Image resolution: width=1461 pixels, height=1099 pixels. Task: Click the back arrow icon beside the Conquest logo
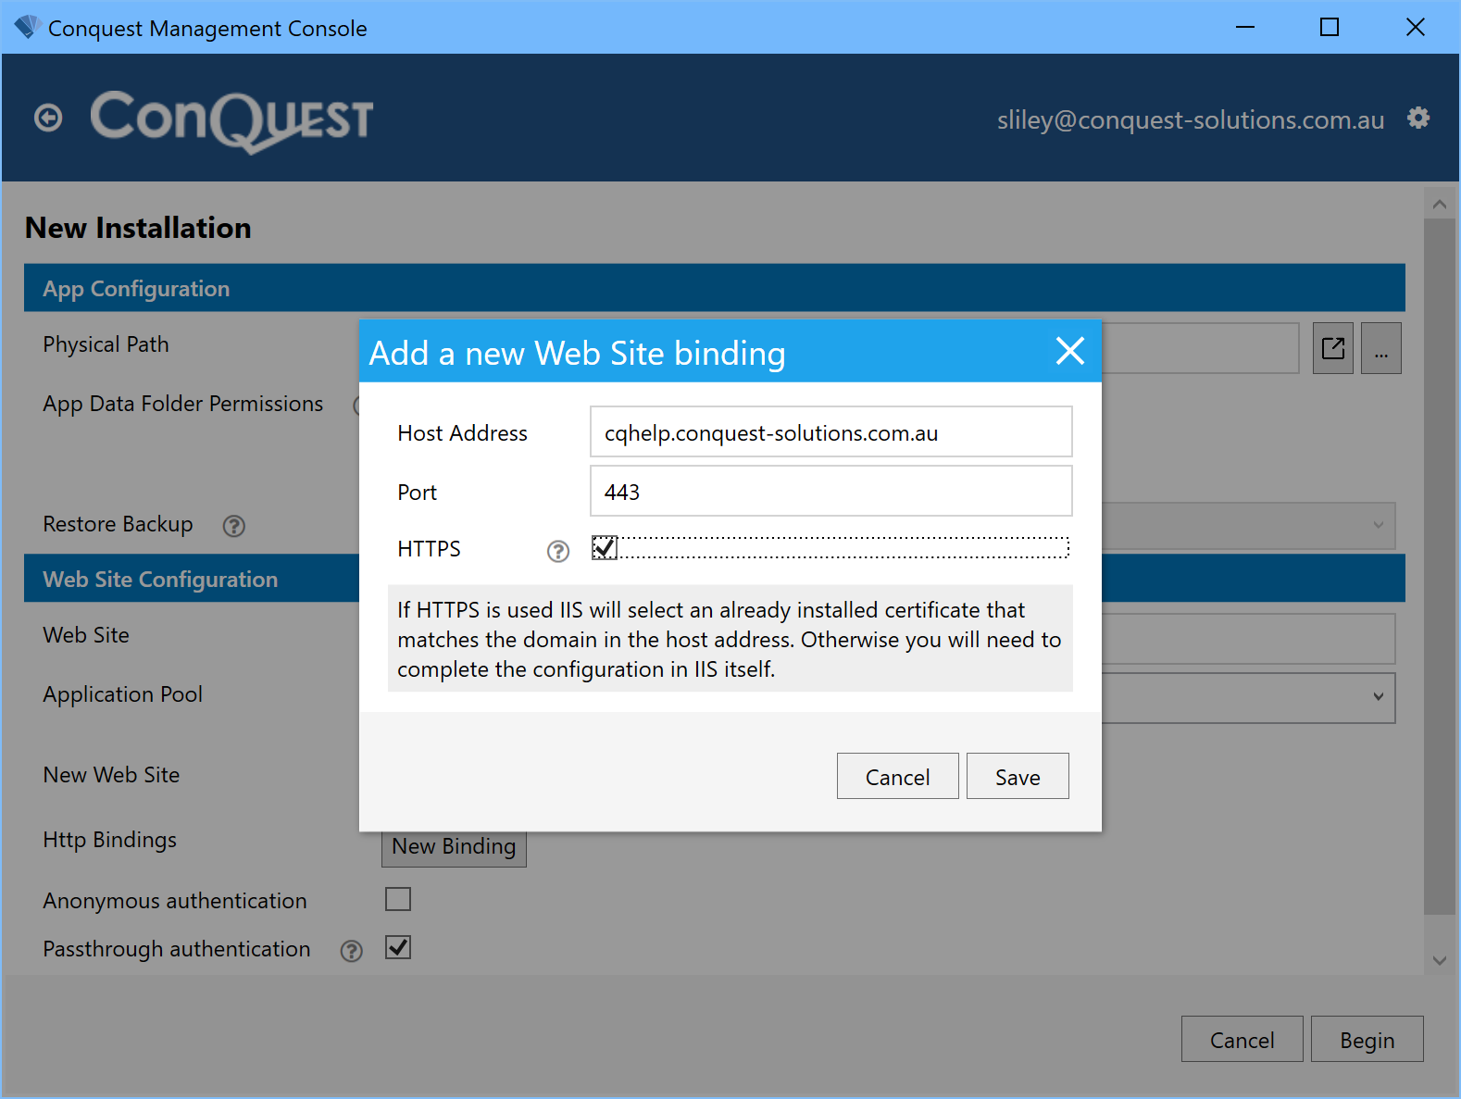(48, 119)
